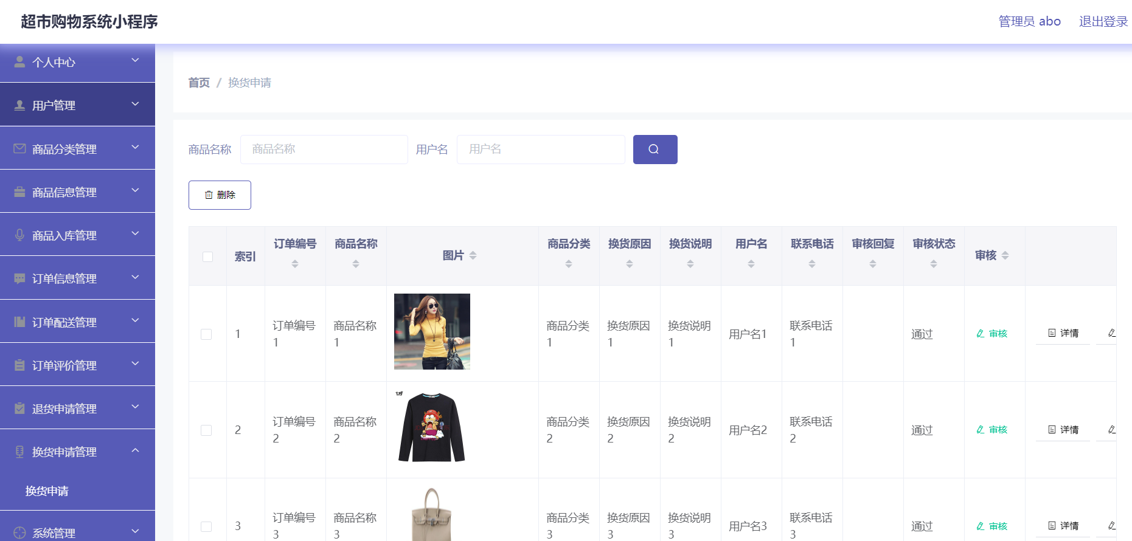Sort by 商品名称 column arrows
This screenshot has height=541, width=1132.
click(x=356, y=264)
